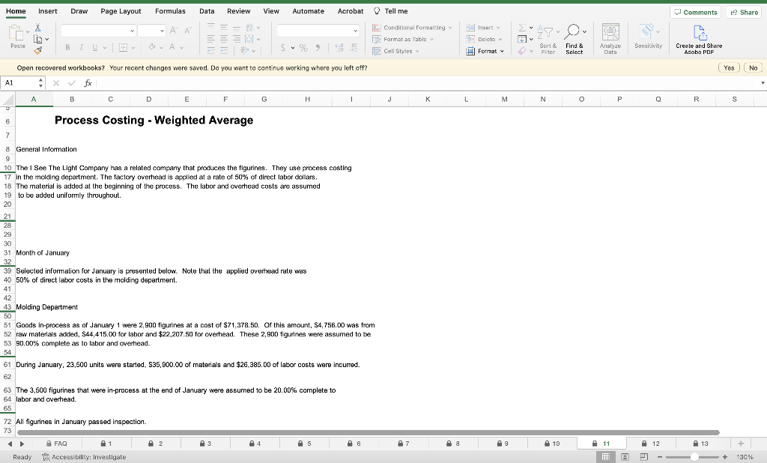
Task: Toggle Bold formatting
Action: point(67,47)
